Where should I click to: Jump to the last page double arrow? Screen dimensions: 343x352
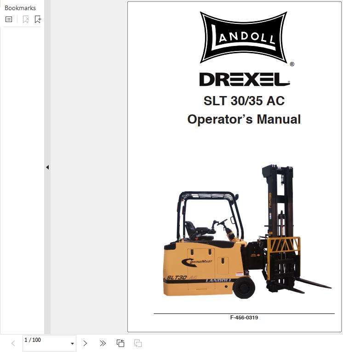(x=103, y=343)
